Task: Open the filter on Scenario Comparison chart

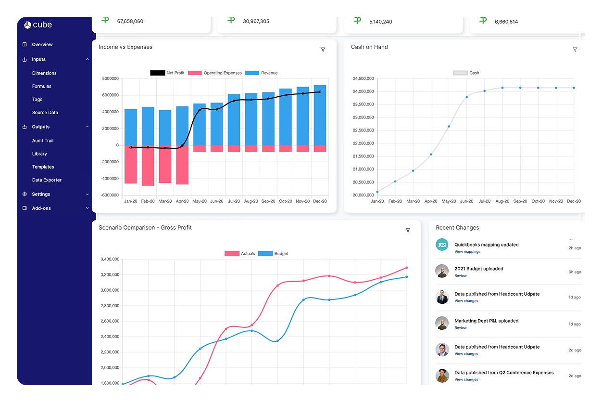Action: coord(408,230)
